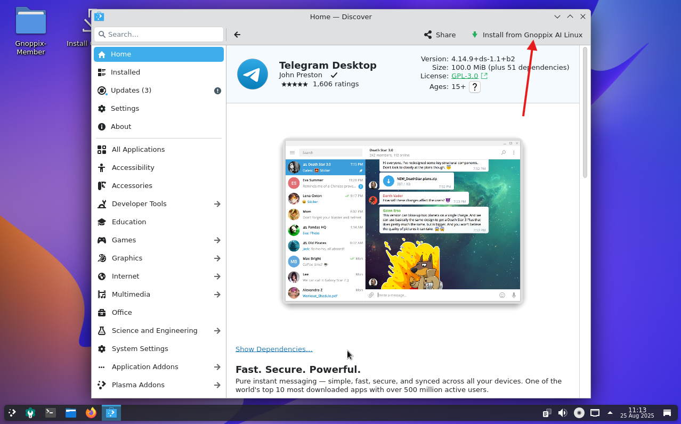This screenshot has width=681, height=424.
Task: Expand the Multimedia category arrow
Action: pyautogui.click(x=217, y=295)
